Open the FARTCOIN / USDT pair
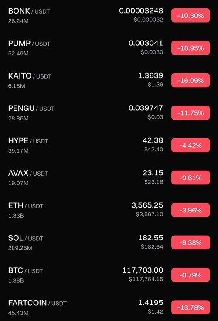This screenshot has height=321, width=218. pyautogui.click(x=109, y=307)
